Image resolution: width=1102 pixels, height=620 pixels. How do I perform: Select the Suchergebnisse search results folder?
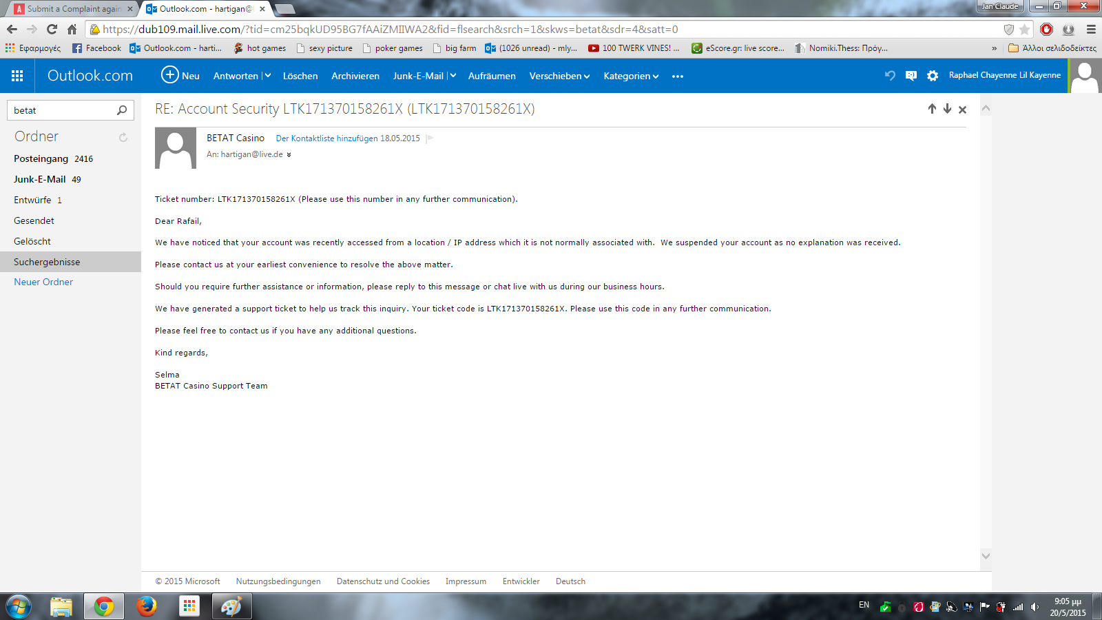(x=70, y=262)
